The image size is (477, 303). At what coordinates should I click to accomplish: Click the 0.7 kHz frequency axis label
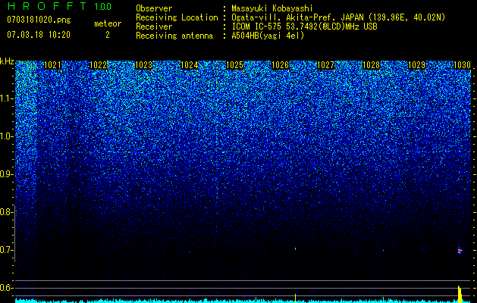point(6,250)
